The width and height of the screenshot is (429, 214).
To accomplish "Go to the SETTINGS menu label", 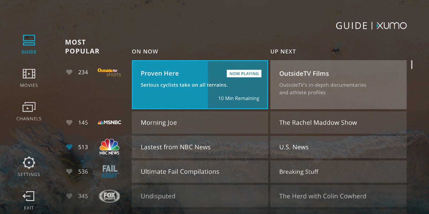I will point(29,174).
